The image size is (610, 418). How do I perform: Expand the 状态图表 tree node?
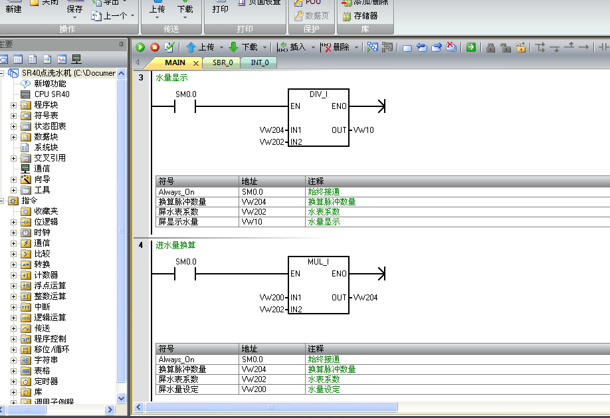point(13,126)
